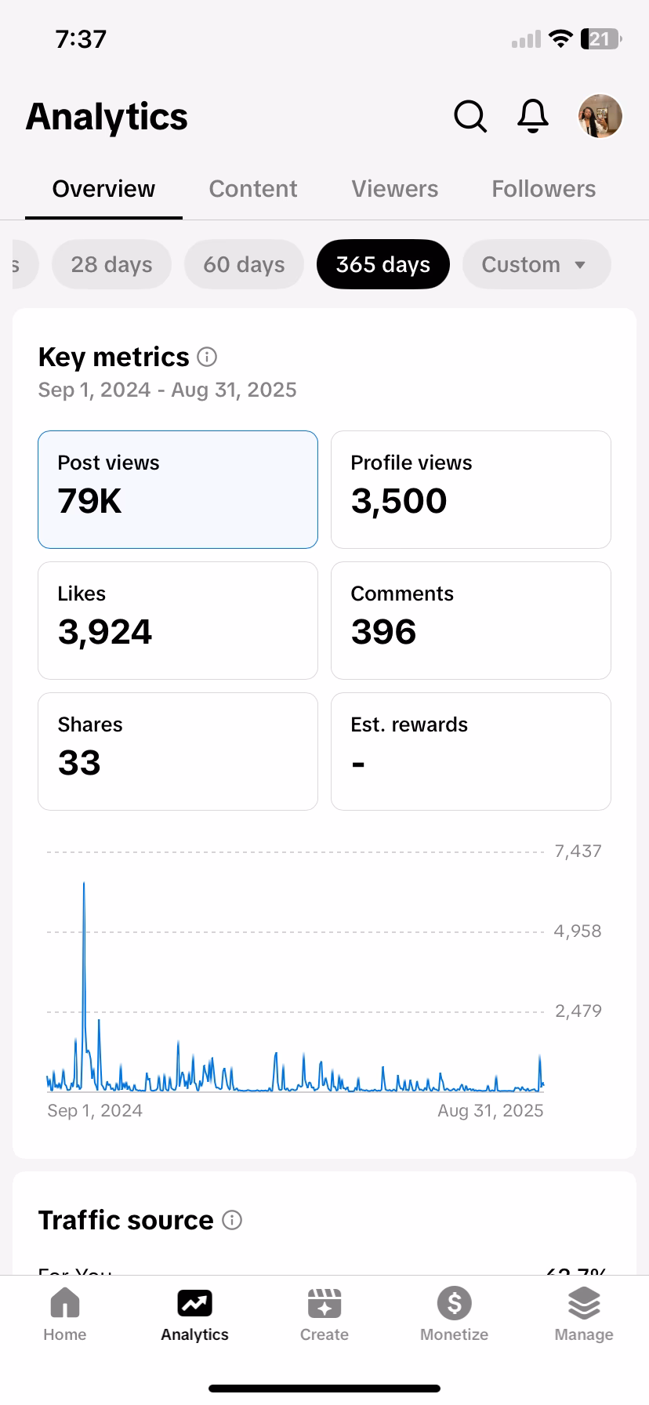Screen dimensions: 649x1405
Task: Tap the Traffic source info icon
Action: point(232,1220)
